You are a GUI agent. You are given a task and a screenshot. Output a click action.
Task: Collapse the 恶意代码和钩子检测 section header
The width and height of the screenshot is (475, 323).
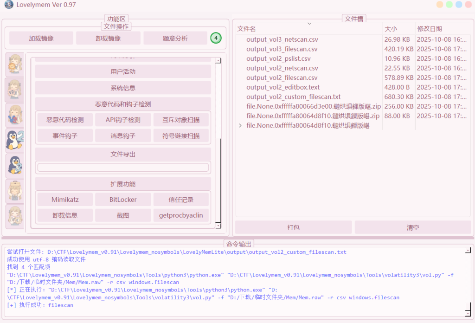pyautogui.click(x=123, y=104)
